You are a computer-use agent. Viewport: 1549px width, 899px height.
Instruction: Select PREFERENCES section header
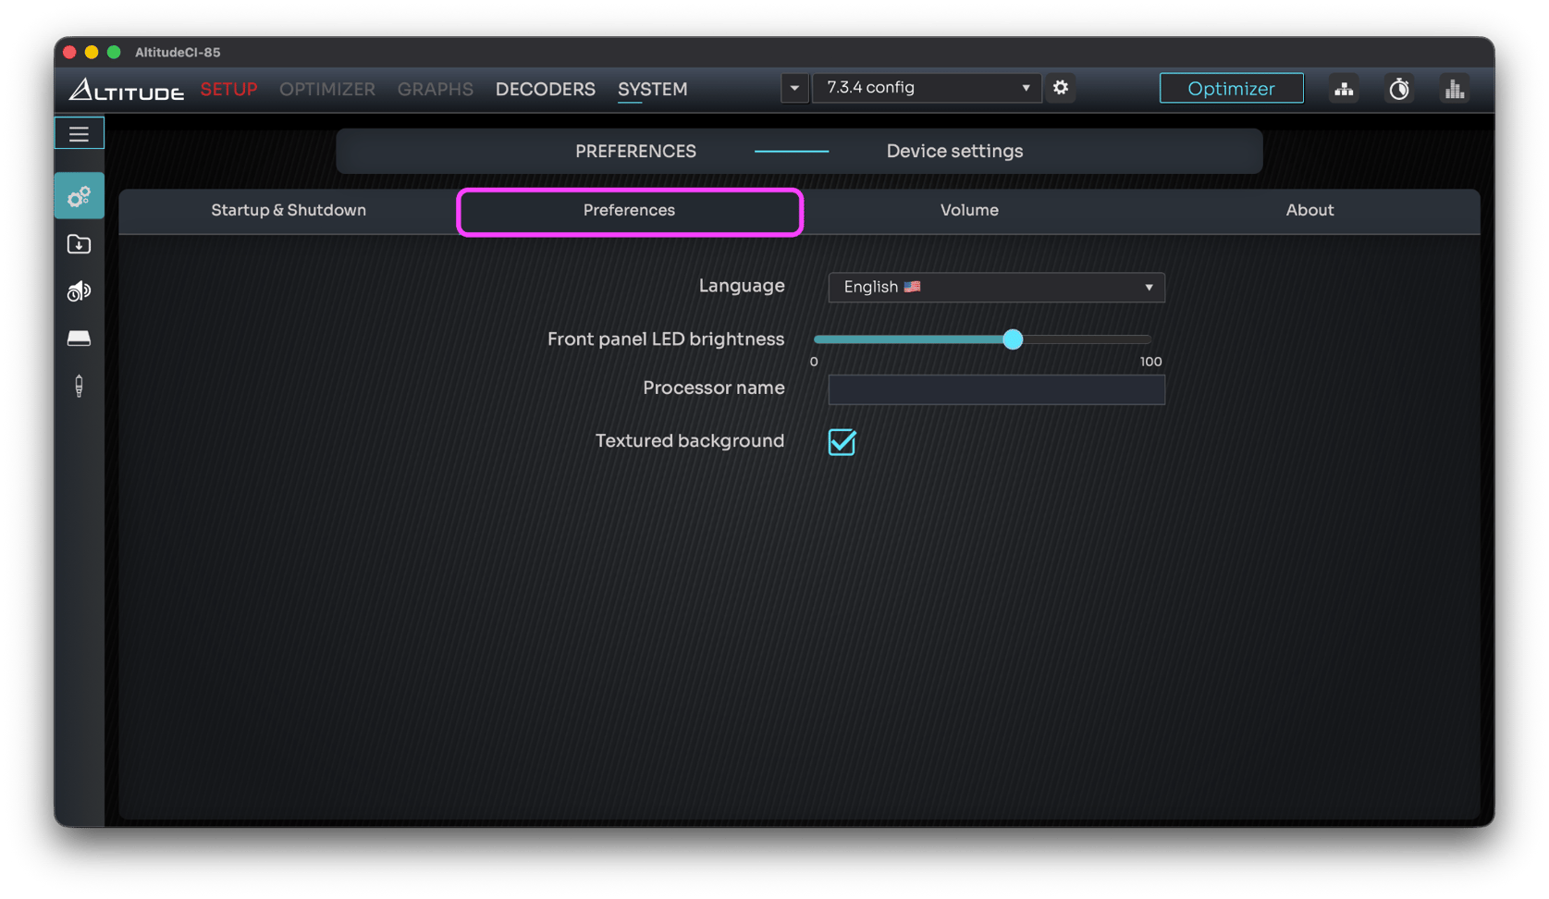(636, 152)
